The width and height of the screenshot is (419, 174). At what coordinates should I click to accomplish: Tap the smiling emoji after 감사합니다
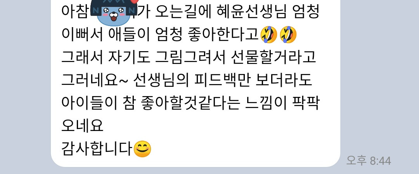[x=142, y=149]
